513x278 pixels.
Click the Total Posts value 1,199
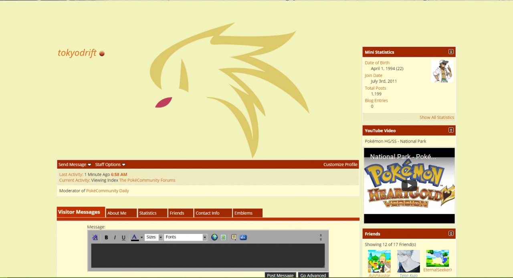pyautogui.click(x=376, y=94)
